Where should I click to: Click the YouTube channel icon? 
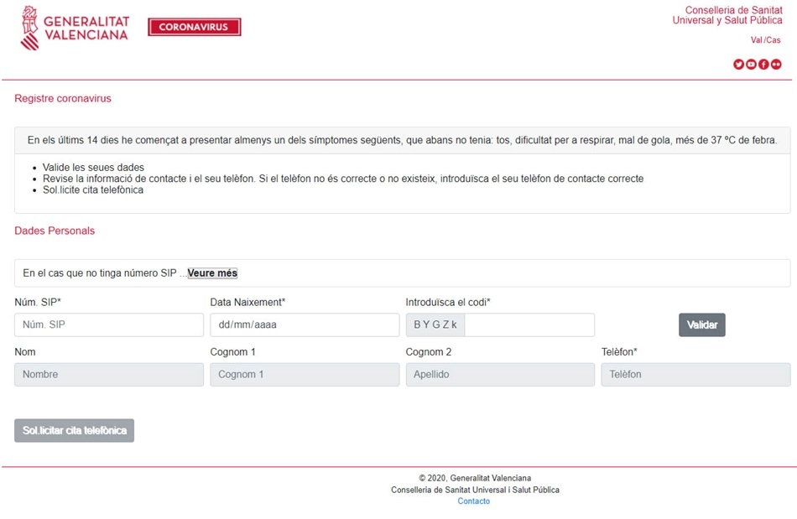click(751, 64)
